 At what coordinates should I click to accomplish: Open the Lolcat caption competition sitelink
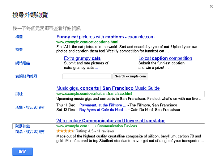(x=165, y=58)
